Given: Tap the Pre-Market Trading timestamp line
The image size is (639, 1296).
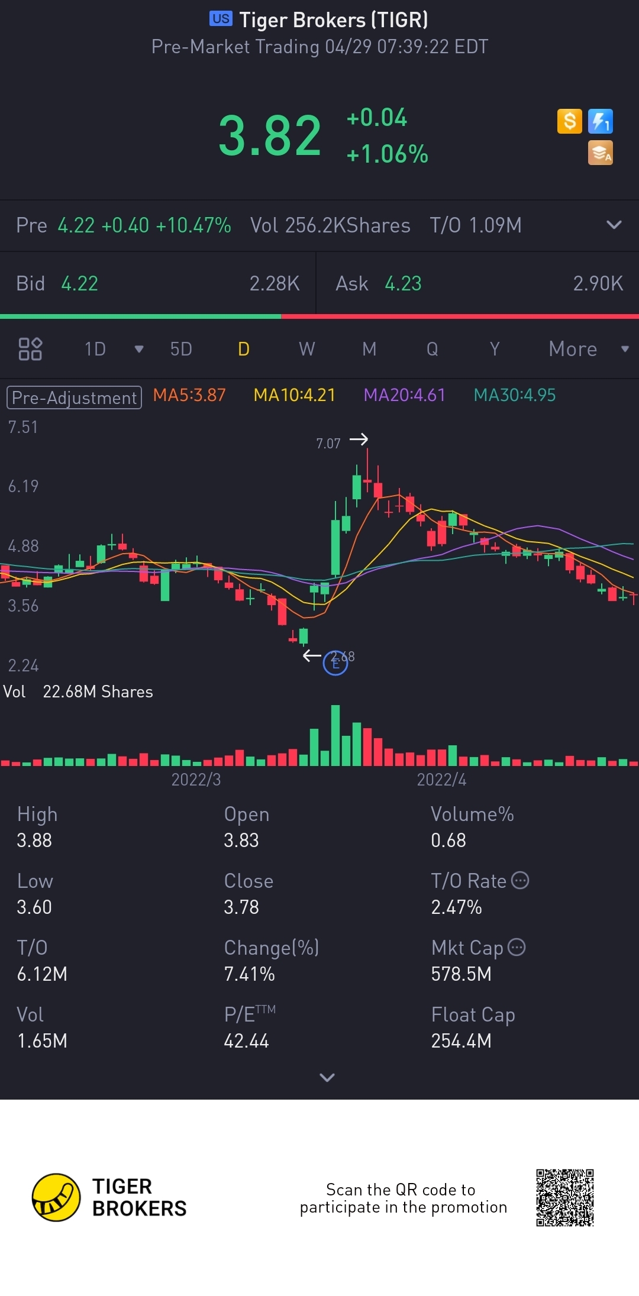Looking at the screenshot, I should tap(319, 46).
